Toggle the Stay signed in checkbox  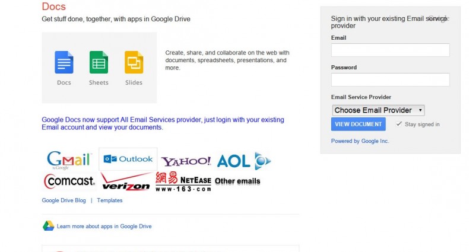399,124
